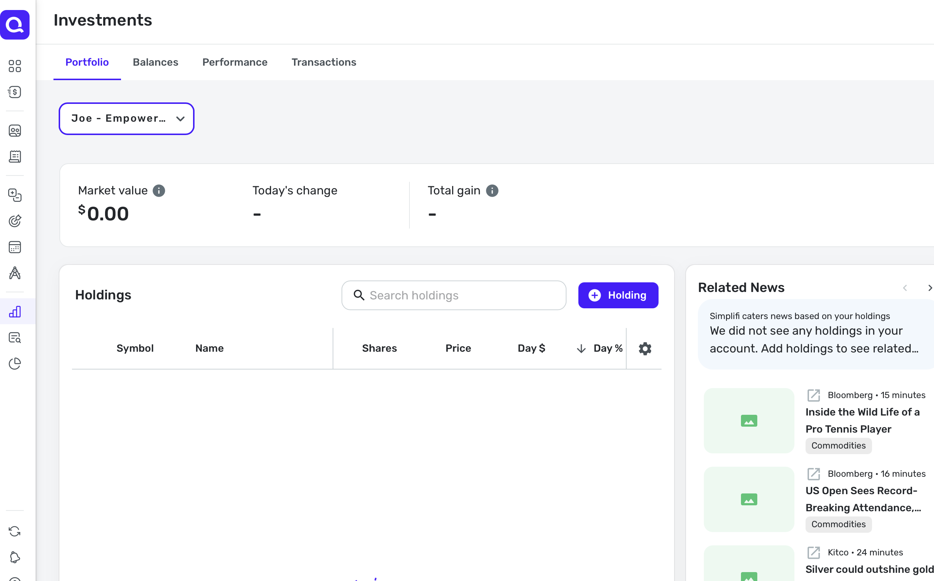Switch to the Performance tab

click(x=235, y=62)
